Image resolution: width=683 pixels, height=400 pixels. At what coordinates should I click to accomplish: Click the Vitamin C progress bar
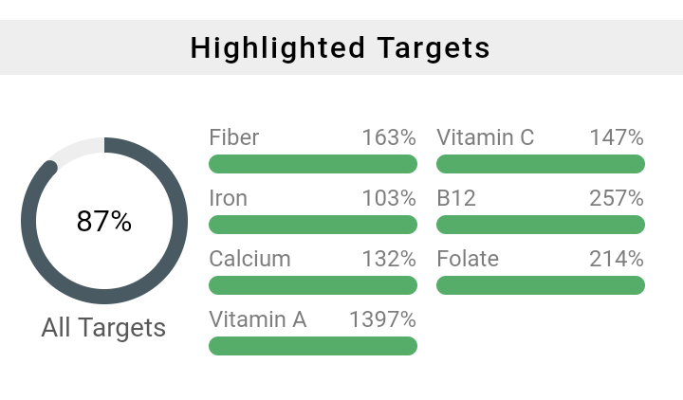540,164
